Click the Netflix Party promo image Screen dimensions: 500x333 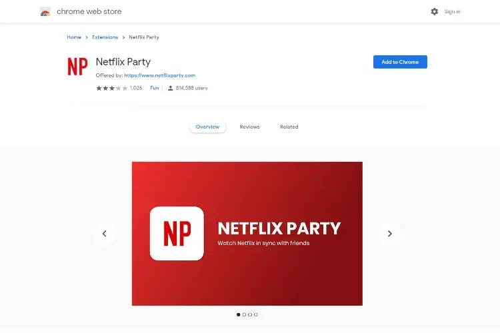(247, 234)
